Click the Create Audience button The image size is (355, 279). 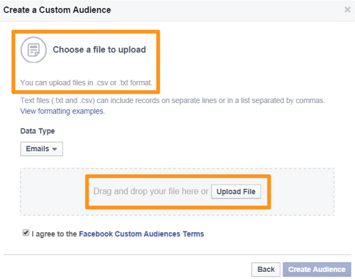[317, 269]
